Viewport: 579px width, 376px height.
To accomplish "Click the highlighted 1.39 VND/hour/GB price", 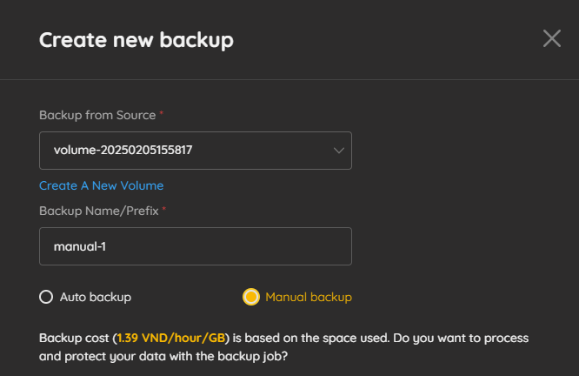I will click(171, 338).
